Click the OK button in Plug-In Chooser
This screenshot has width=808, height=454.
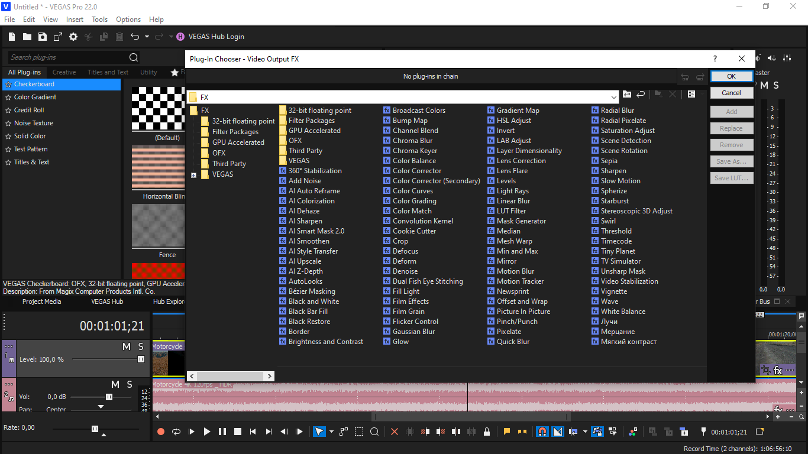coord(732,76)
